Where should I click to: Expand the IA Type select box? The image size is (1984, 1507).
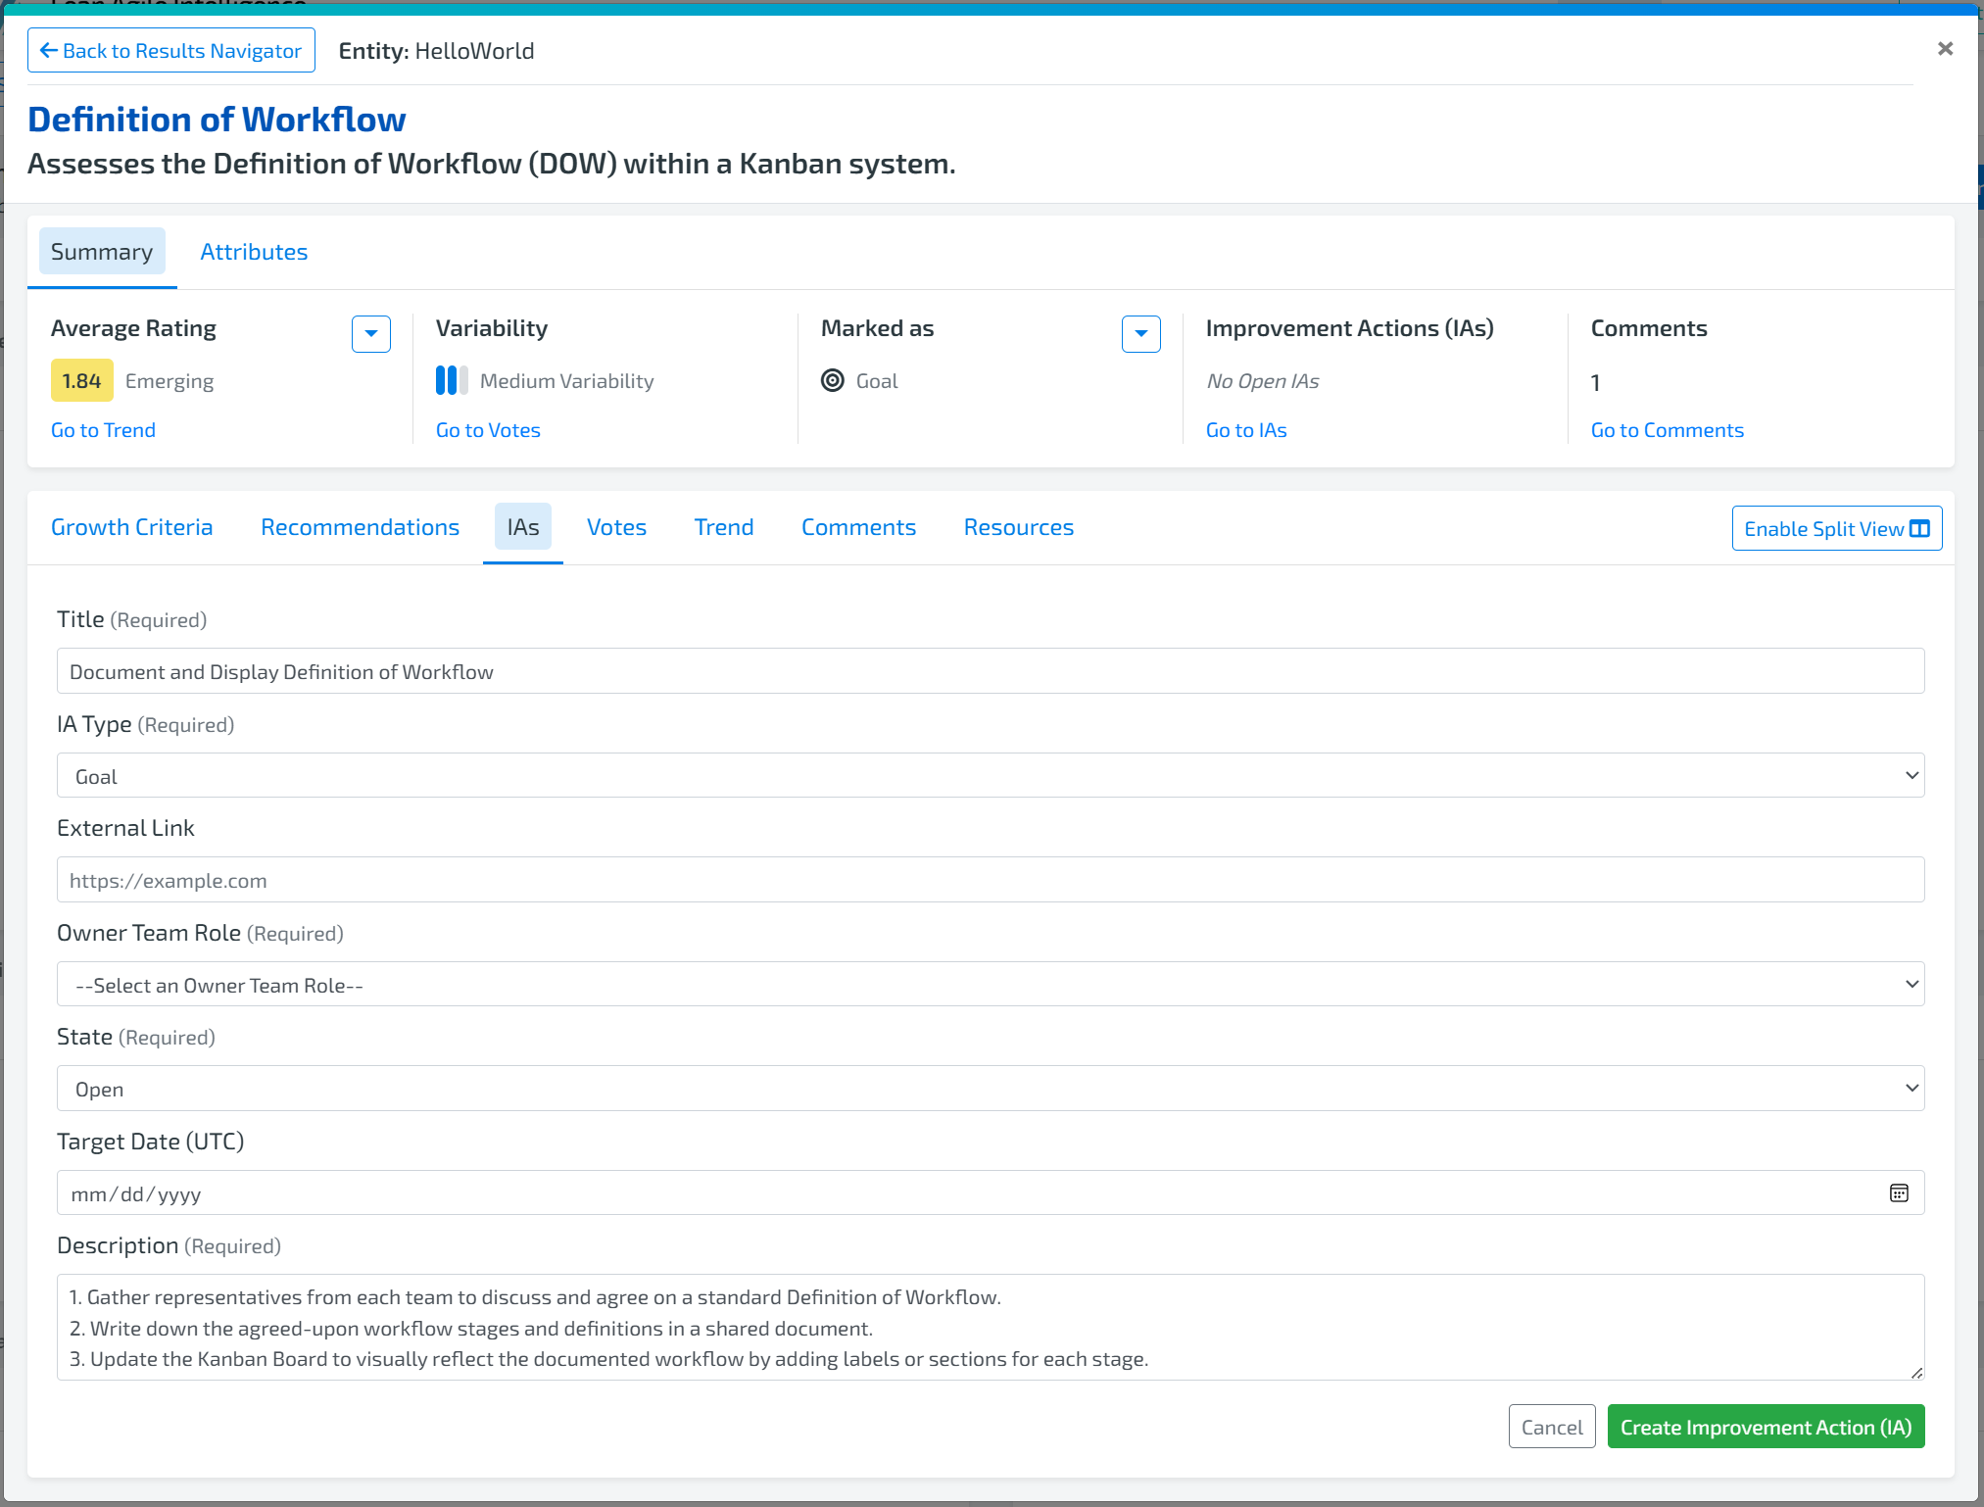click(990, 775)
